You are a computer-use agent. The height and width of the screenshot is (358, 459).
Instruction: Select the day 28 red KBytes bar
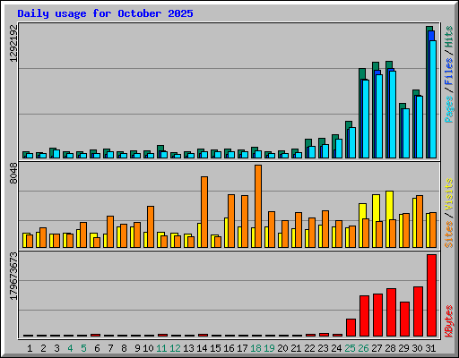click(x=391, y=312)
